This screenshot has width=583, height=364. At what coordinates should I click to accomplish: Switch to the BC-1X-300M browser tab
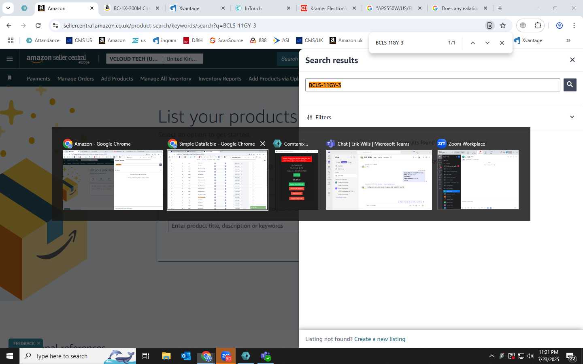point(132,8)
